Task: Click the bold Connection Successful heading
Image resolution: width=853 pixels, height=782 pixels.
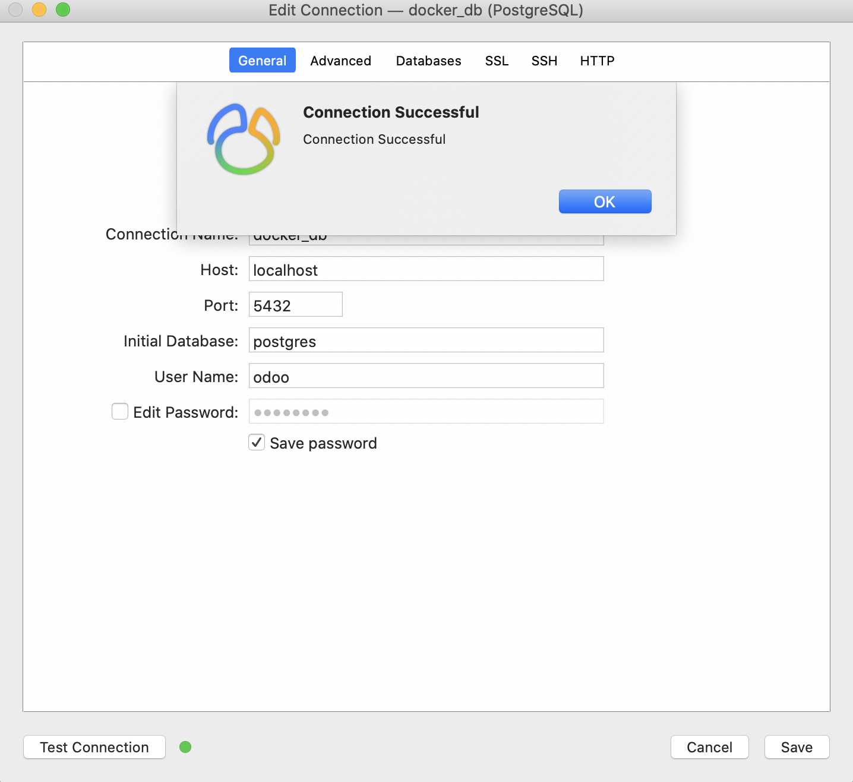Action: [391, 112]
